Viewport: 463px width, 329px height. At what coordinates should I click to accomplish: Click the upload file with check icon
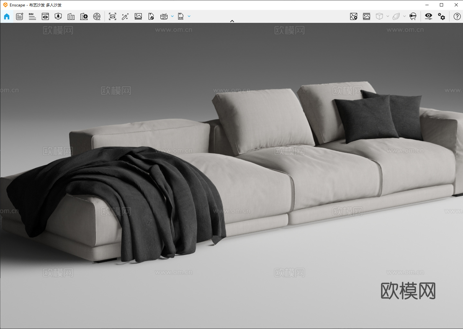151,16
